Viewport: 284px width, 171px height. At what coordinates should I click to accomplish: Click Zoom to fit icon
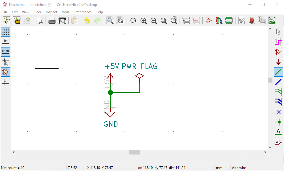click(x=164, y=20)
